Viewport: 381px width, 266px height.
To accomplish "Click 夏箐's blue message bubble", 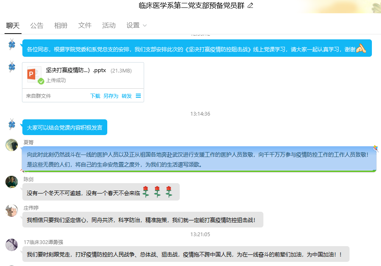I will pos(199,159).
